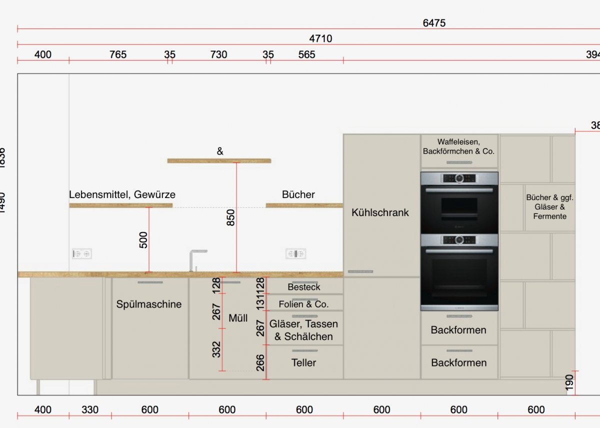
Task: Click the left double wall socket
Action: (x=81, y=254)
